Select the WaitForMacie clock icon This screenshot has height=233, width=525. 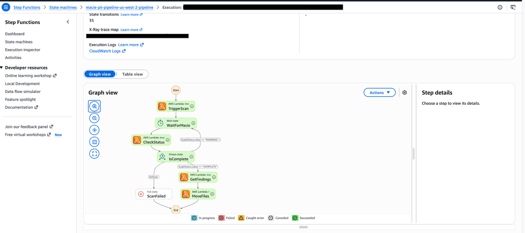pos(161,123)
